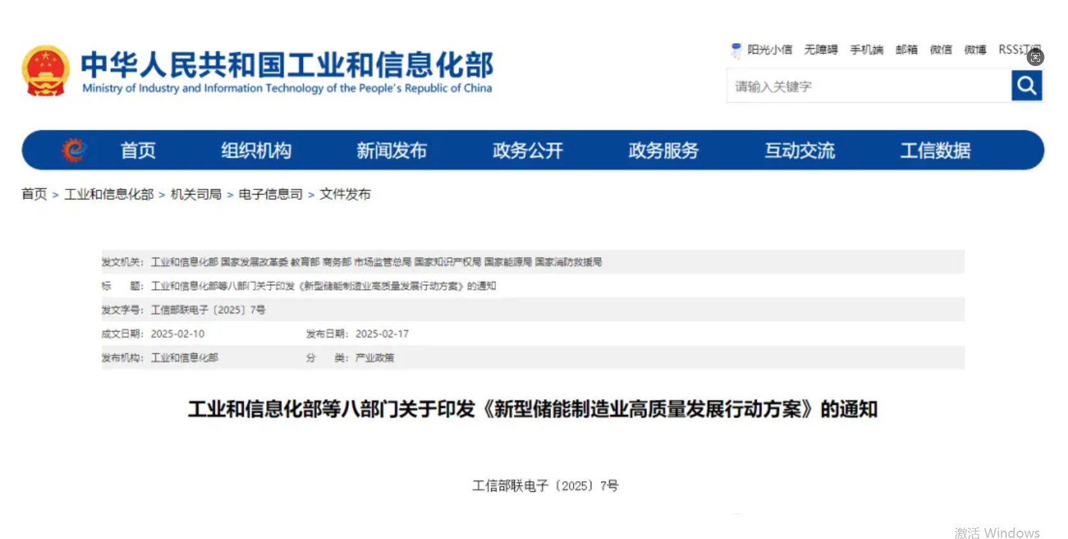
Task: Click 文件发布 breadcrumb link
Action: [345, 194]
